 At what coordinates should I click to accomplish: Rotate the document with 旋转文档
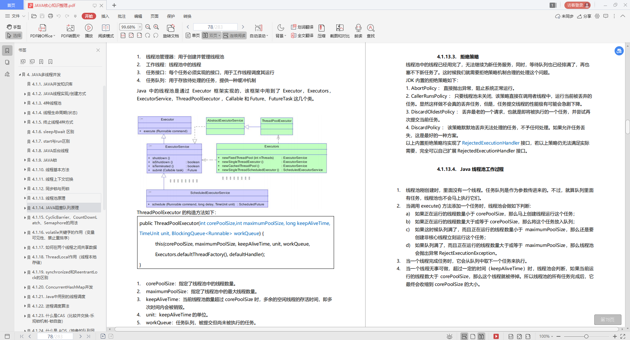pyautogui.click(x=170, y=31)
